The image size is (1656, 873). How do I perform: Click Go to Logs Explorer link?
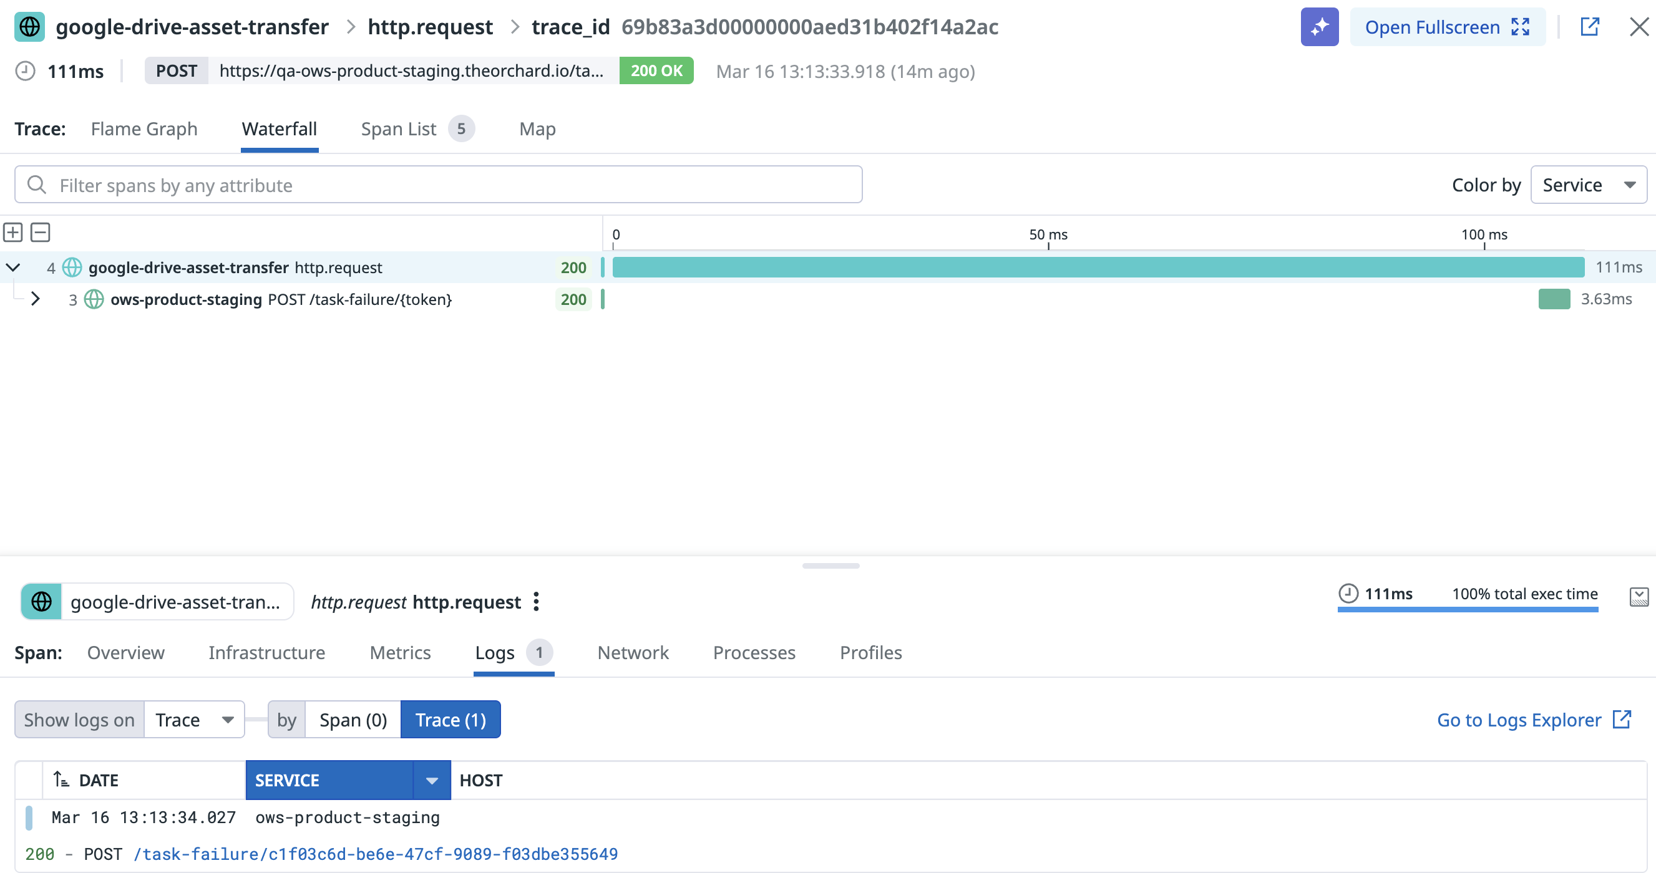[x=1534, y=720]
